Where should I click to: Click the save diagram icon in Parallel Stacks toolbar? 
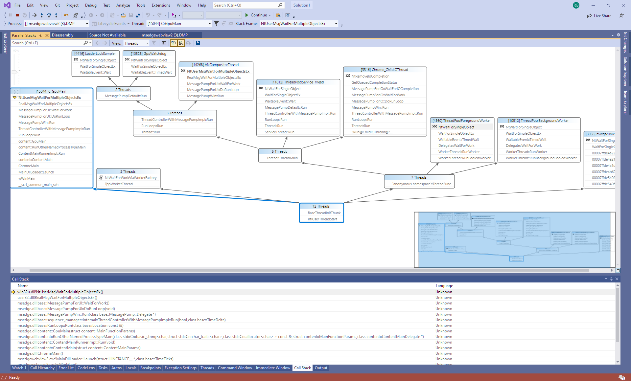click(198, 43)
